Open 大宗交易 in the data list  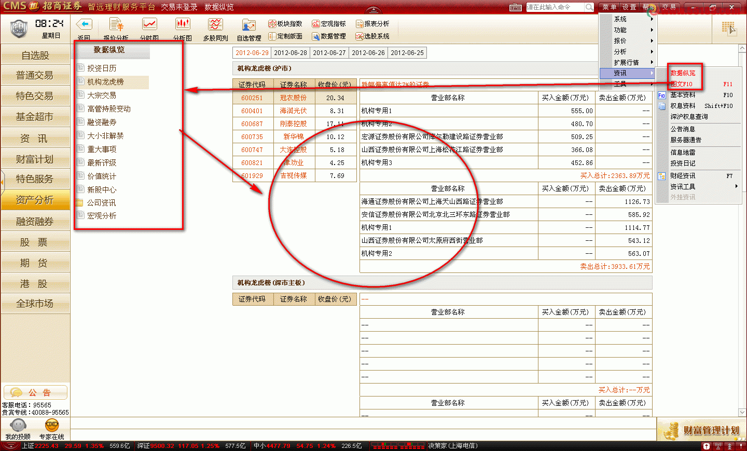(x=102, y=95)
